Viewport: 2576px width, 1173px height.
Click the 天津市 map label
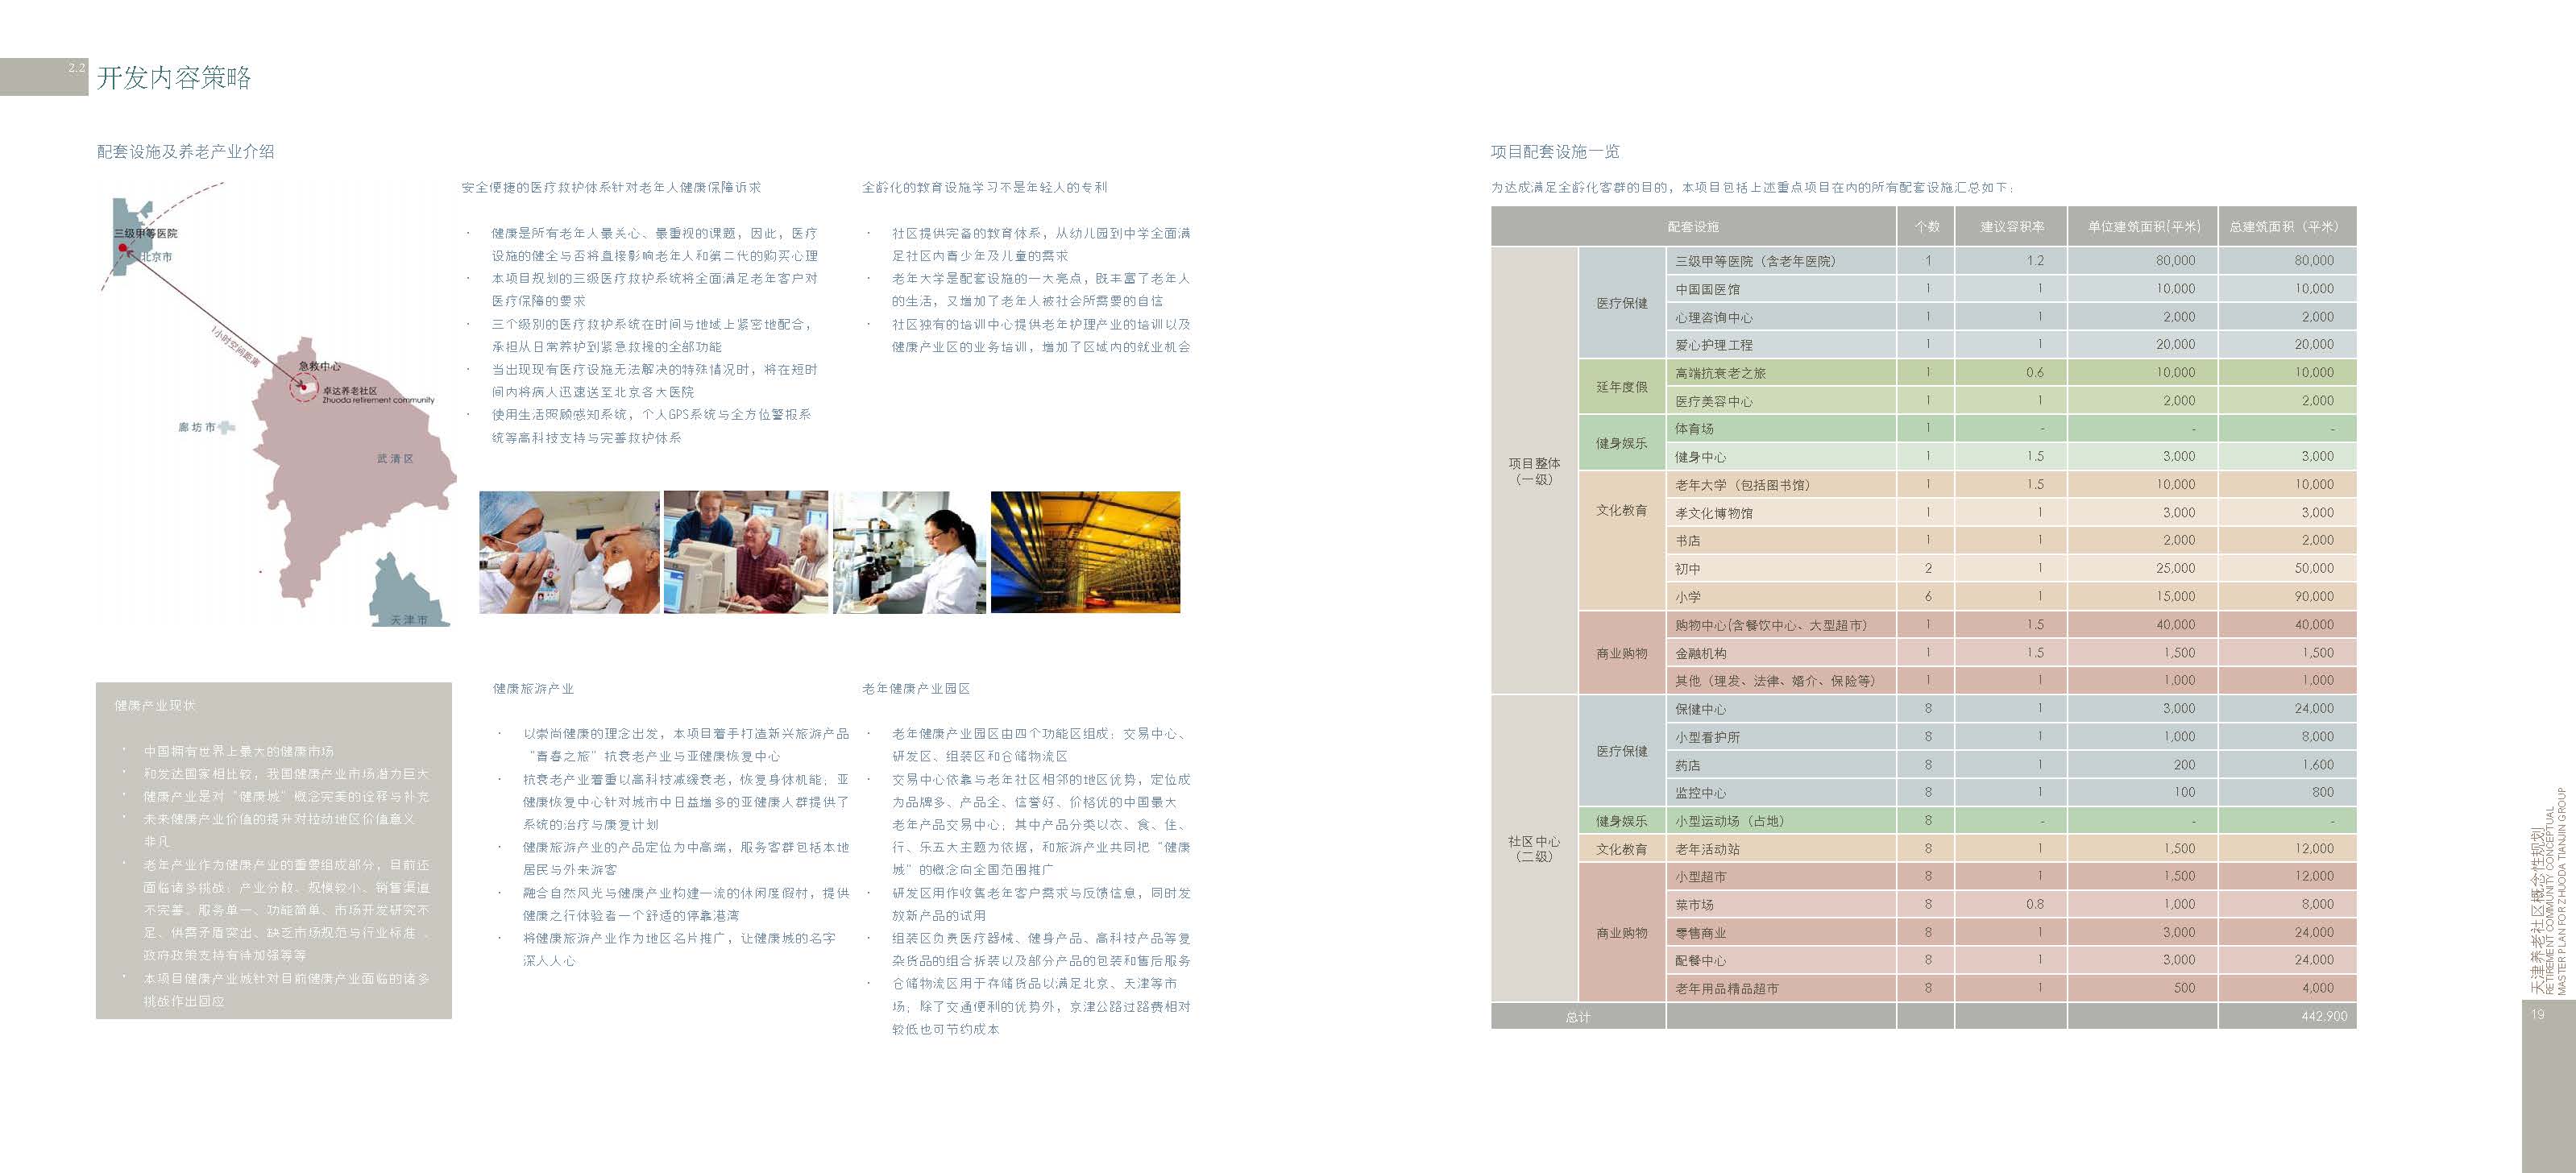pyautogui.click(x=408, y=620)
